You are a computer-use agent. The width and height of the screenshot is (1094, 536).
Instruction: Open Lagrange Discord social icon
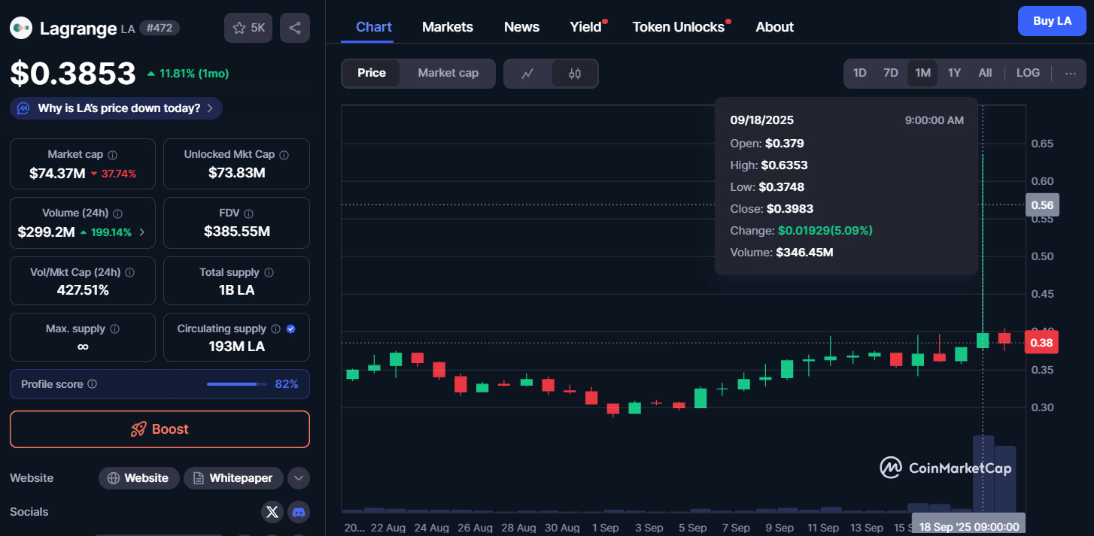pos(299,512)
